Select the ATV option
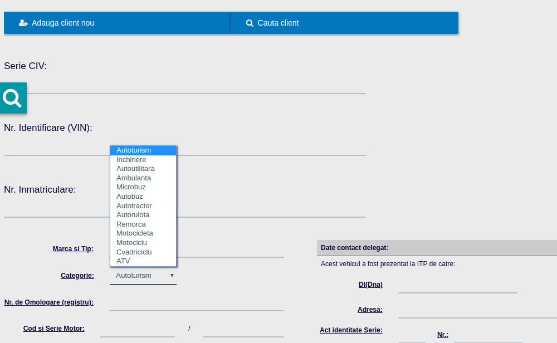 tap(123, 261)
